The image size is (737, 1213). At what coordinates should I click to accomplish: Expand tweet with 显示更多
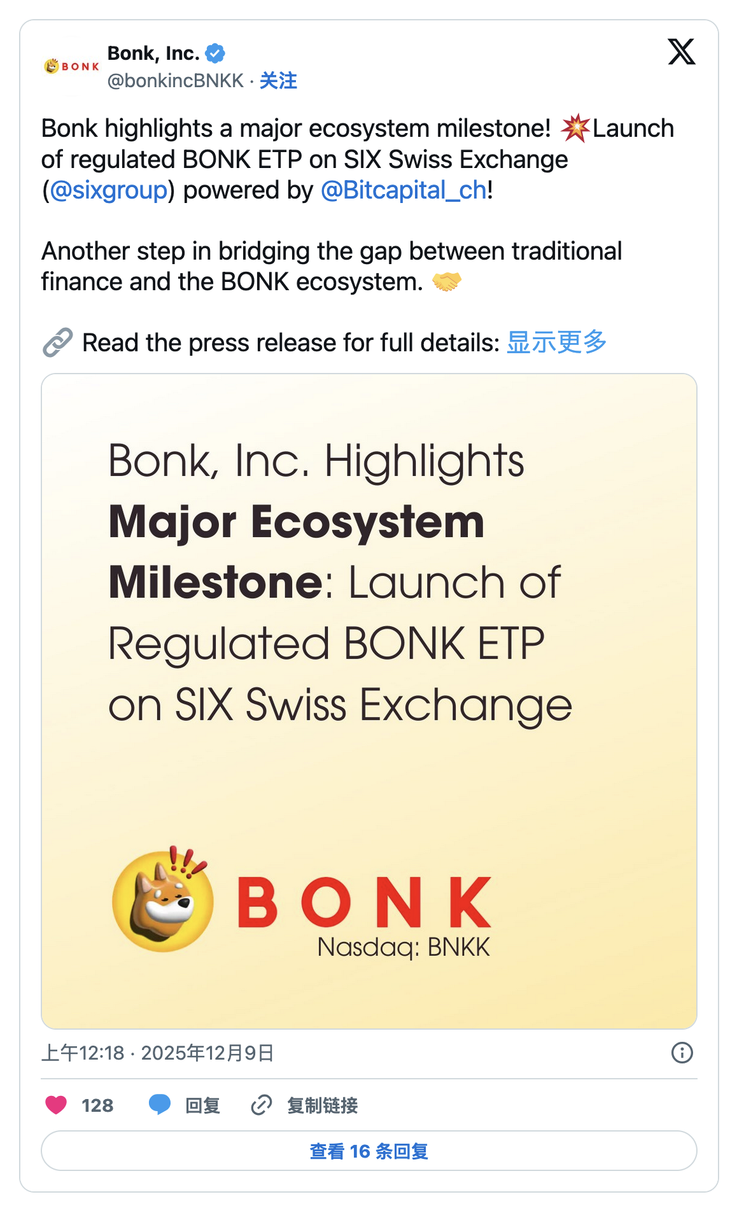pos(556,342)
